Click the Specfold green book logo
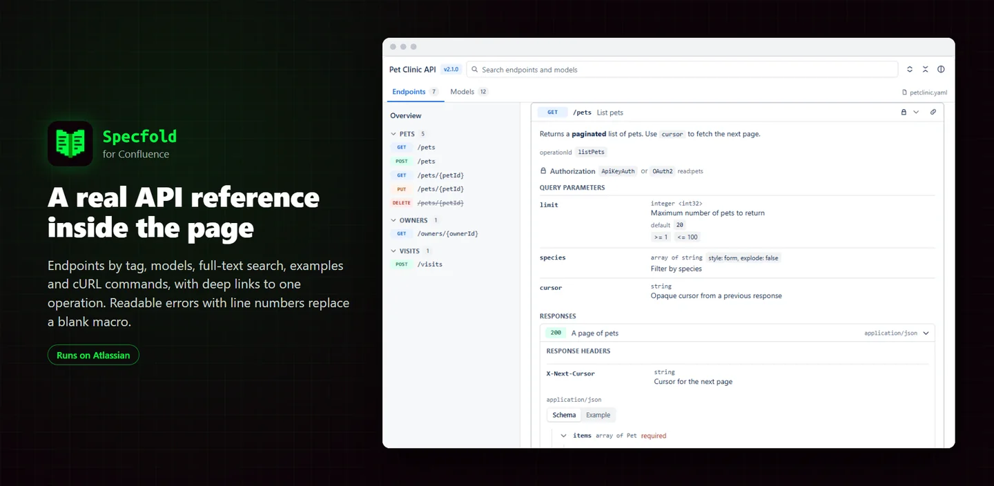Screen dimensions: 994x486 [x=70, y=144]
